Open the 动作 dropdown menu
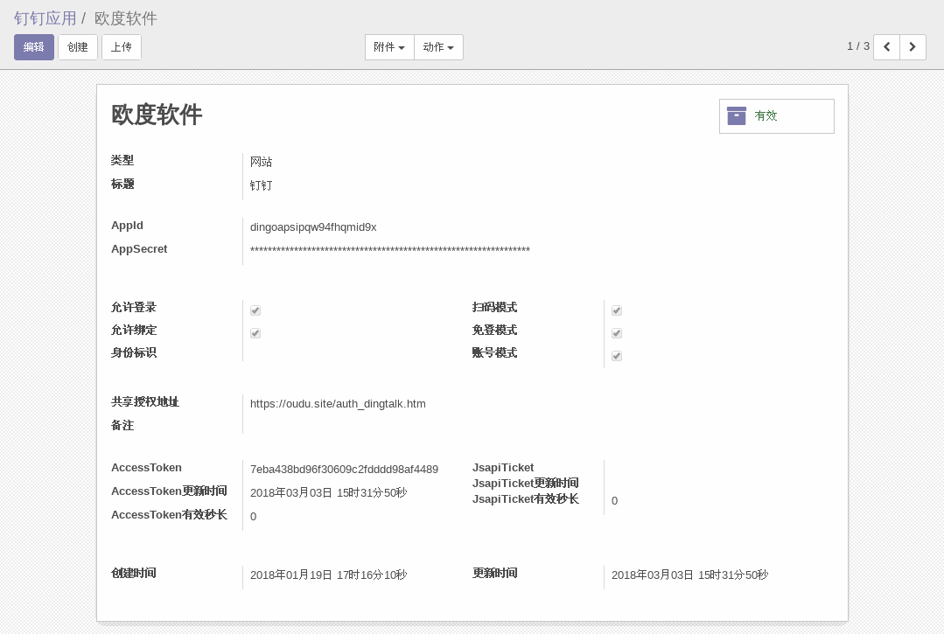This screenshot has height=634, width=944. [438, 47]
